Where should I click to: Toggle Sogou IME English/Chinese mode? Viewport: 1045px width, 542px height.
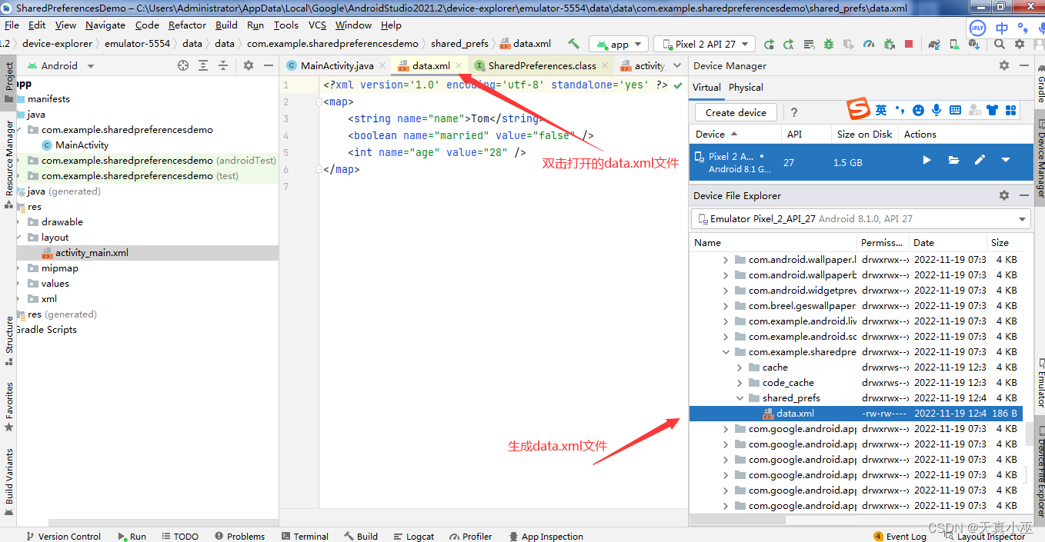tap(880, 111)
